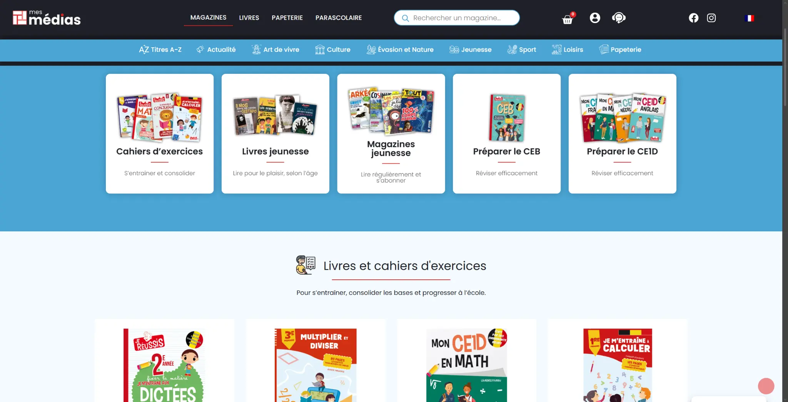Click the Sport category icon
Image resolution: width=788 pixels, height=402 pixels.
tap(512, 50)
